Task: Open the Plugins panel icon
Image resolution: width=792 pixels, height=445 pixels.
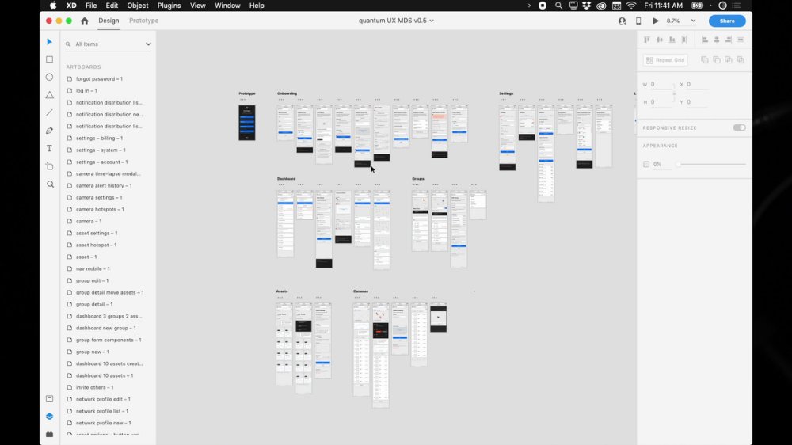Action: pyautogui.click(x=49, y=434)
